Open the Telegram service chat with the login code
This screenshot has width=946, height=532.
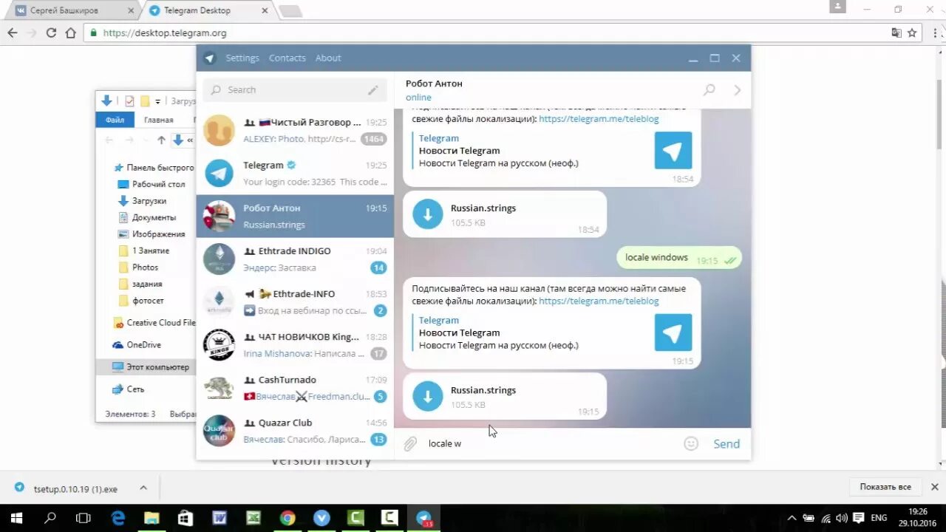(295, 174)
